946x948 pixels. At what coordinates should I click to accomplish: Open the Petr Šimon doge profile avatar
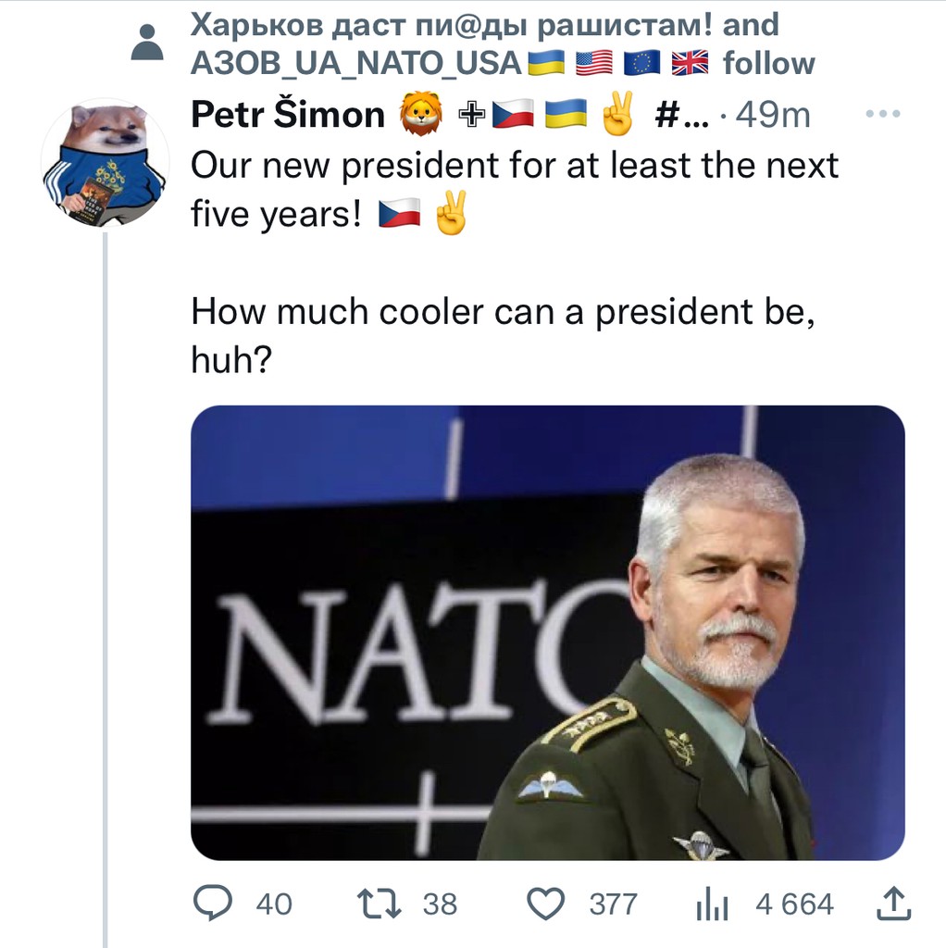pos(105,163)
